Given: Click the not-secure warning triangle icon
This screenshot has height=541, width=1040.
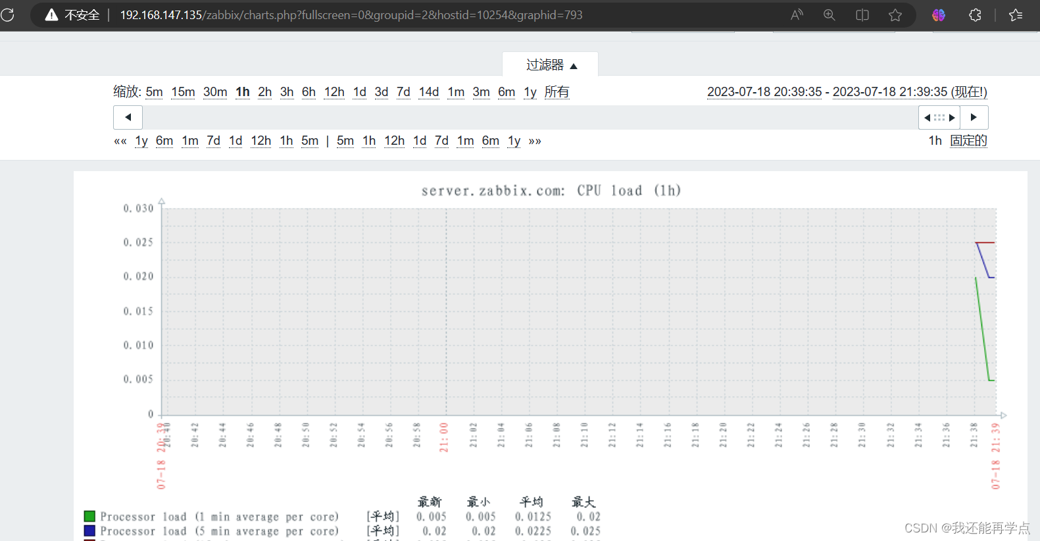Looking at the screenshot, I should pos(51,14).
